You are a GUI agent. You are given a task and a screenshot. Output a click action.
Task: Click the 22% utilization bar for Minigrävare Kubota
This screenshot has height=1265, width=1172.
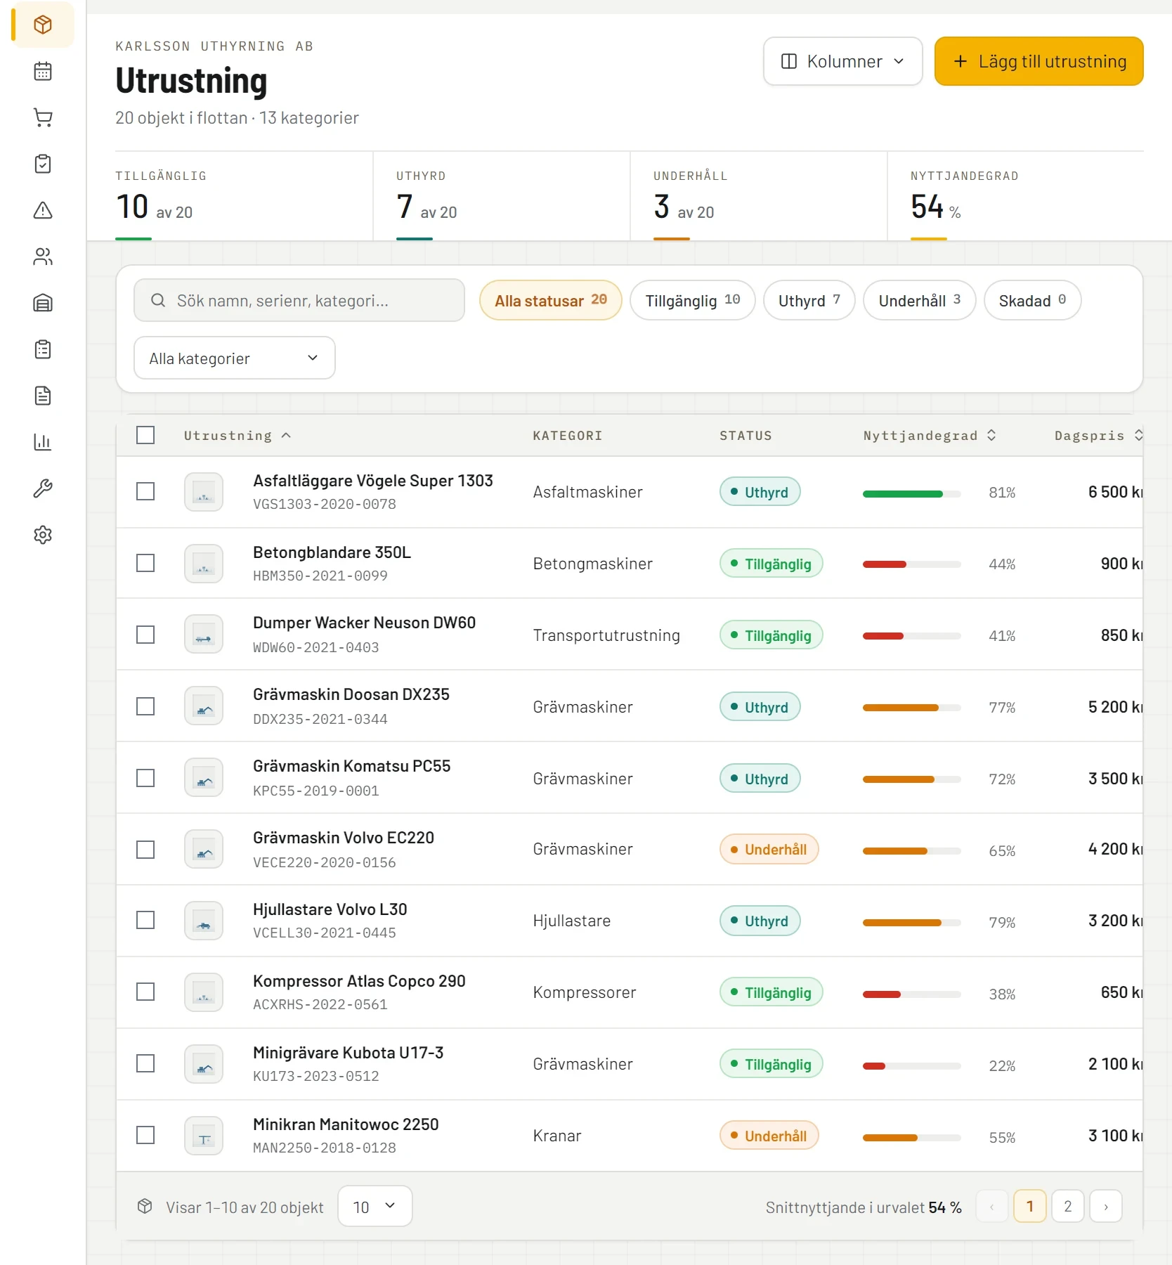911,1066
